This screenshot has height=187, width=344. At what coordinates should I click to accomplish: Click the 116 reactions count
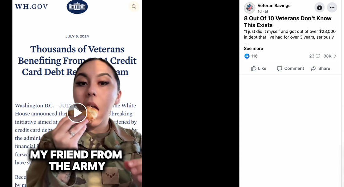click(x=254, y=56)
